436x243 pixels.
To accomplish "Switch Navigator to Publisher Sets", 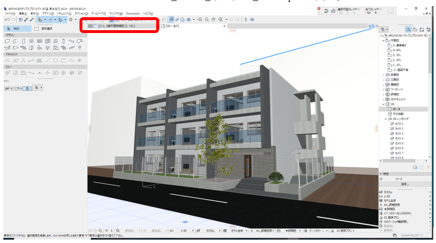I will point(428,29).
